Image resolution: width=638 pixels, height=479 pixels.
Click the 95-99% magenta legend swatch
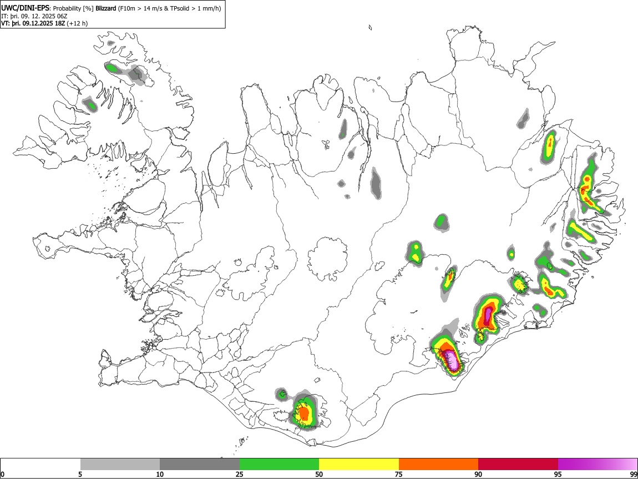(598, 465)
